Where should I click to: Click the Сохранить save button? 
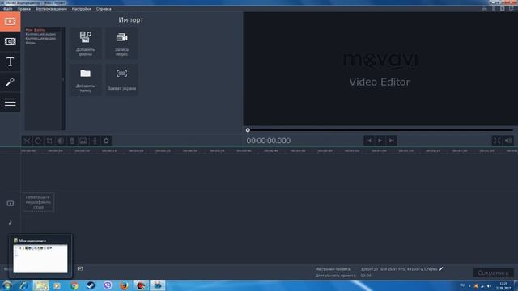coord(493,273)
